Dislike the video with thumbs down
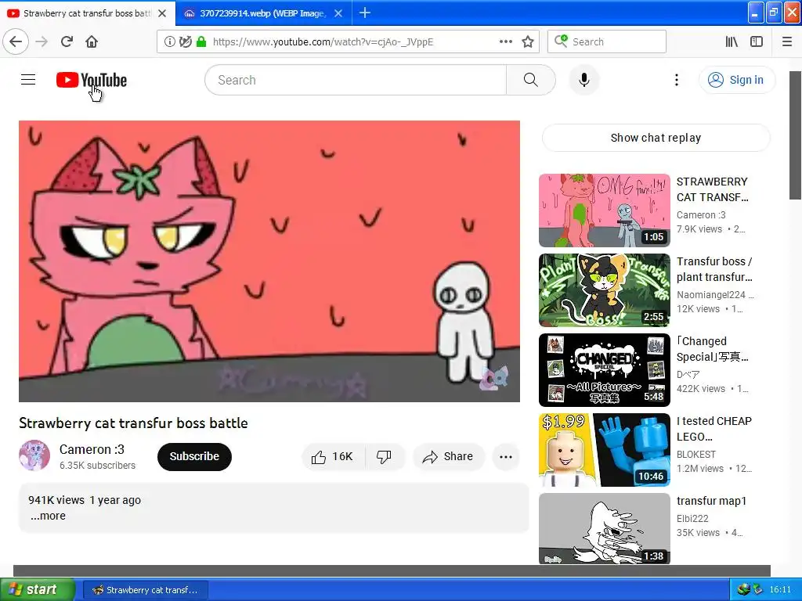This screenshot has width=802, height=601. tap(384, 456)
